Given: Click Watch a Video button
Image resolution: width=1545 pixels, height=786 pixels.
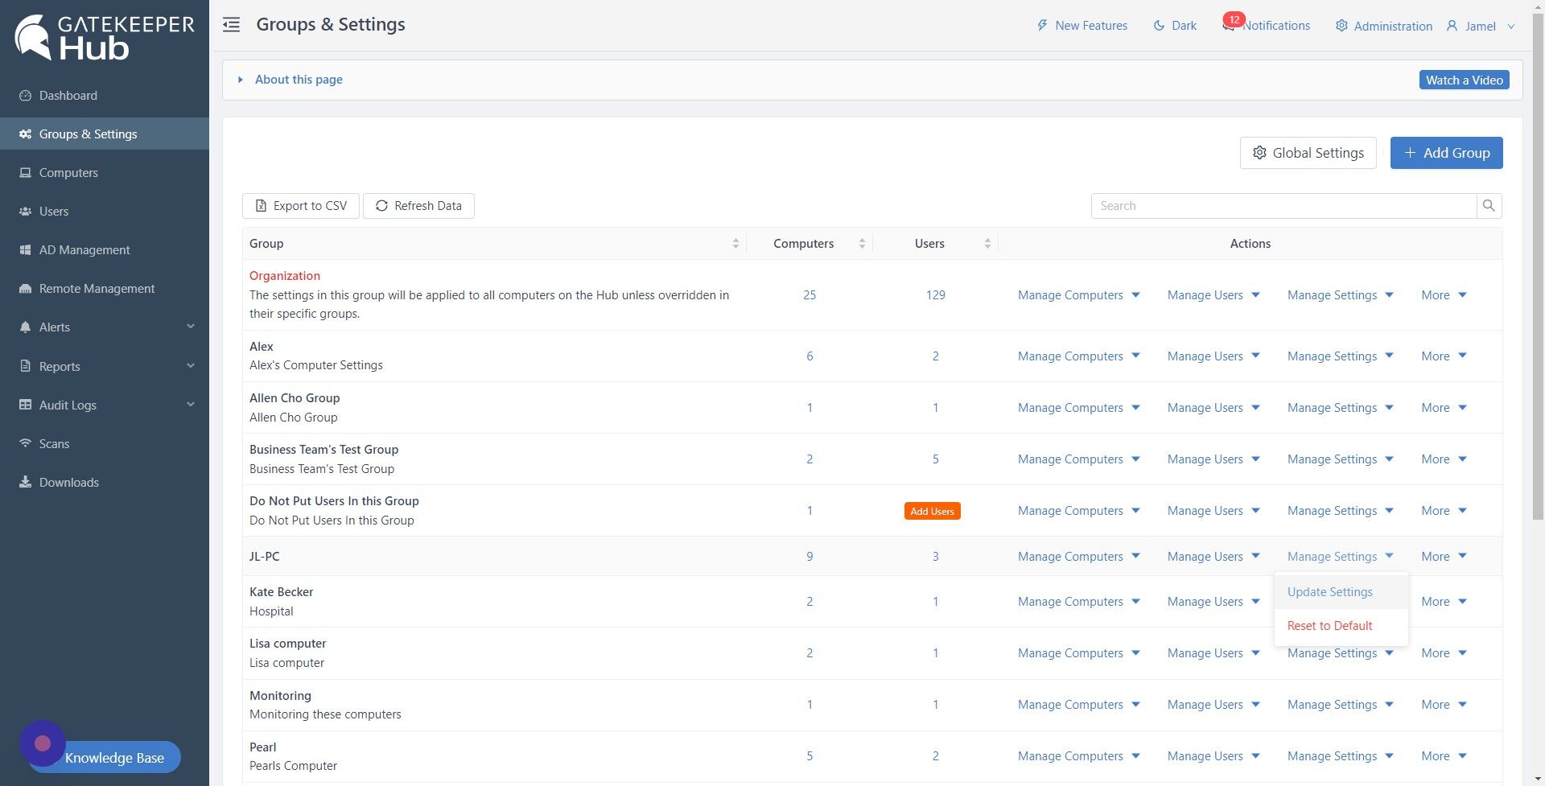Looking at the screenshot, I should coord(1465,80).
